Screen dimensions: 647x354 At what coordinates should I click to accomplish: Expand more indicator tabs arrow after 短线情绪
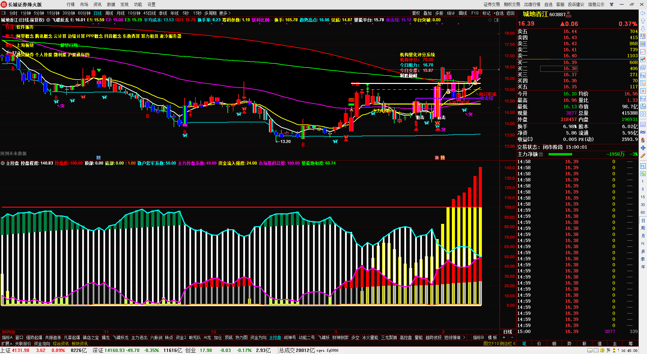464,337
